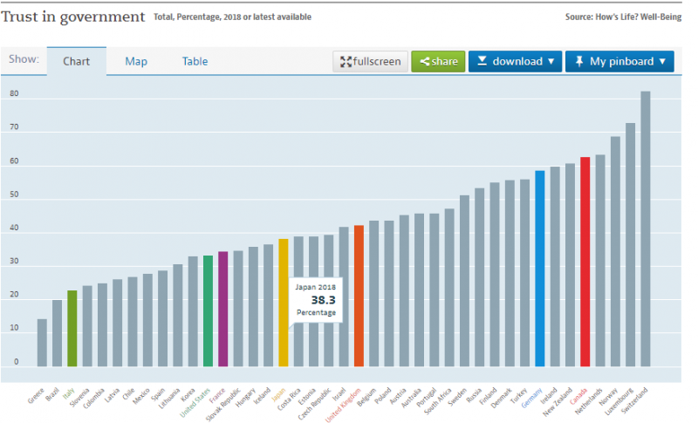Select the Chart tab
Image resolution: width=698 pixels, height=423 pixels.
click(77, 61)
